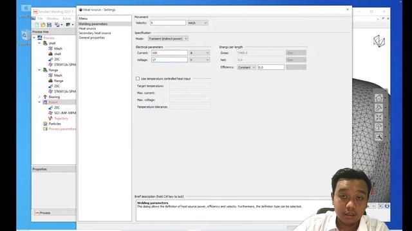Open the velocity unit dropdown

coord(198,23)
